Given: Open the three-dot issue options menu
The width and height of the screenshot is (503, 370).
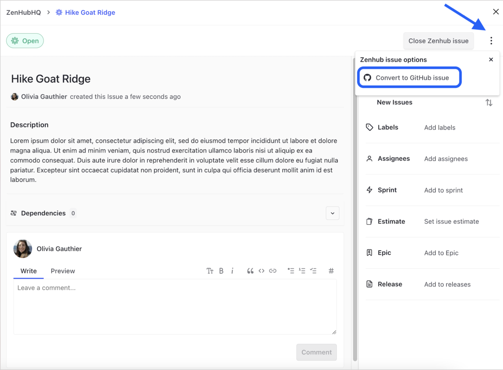Looking at the screenshot, I should [491, 40].
